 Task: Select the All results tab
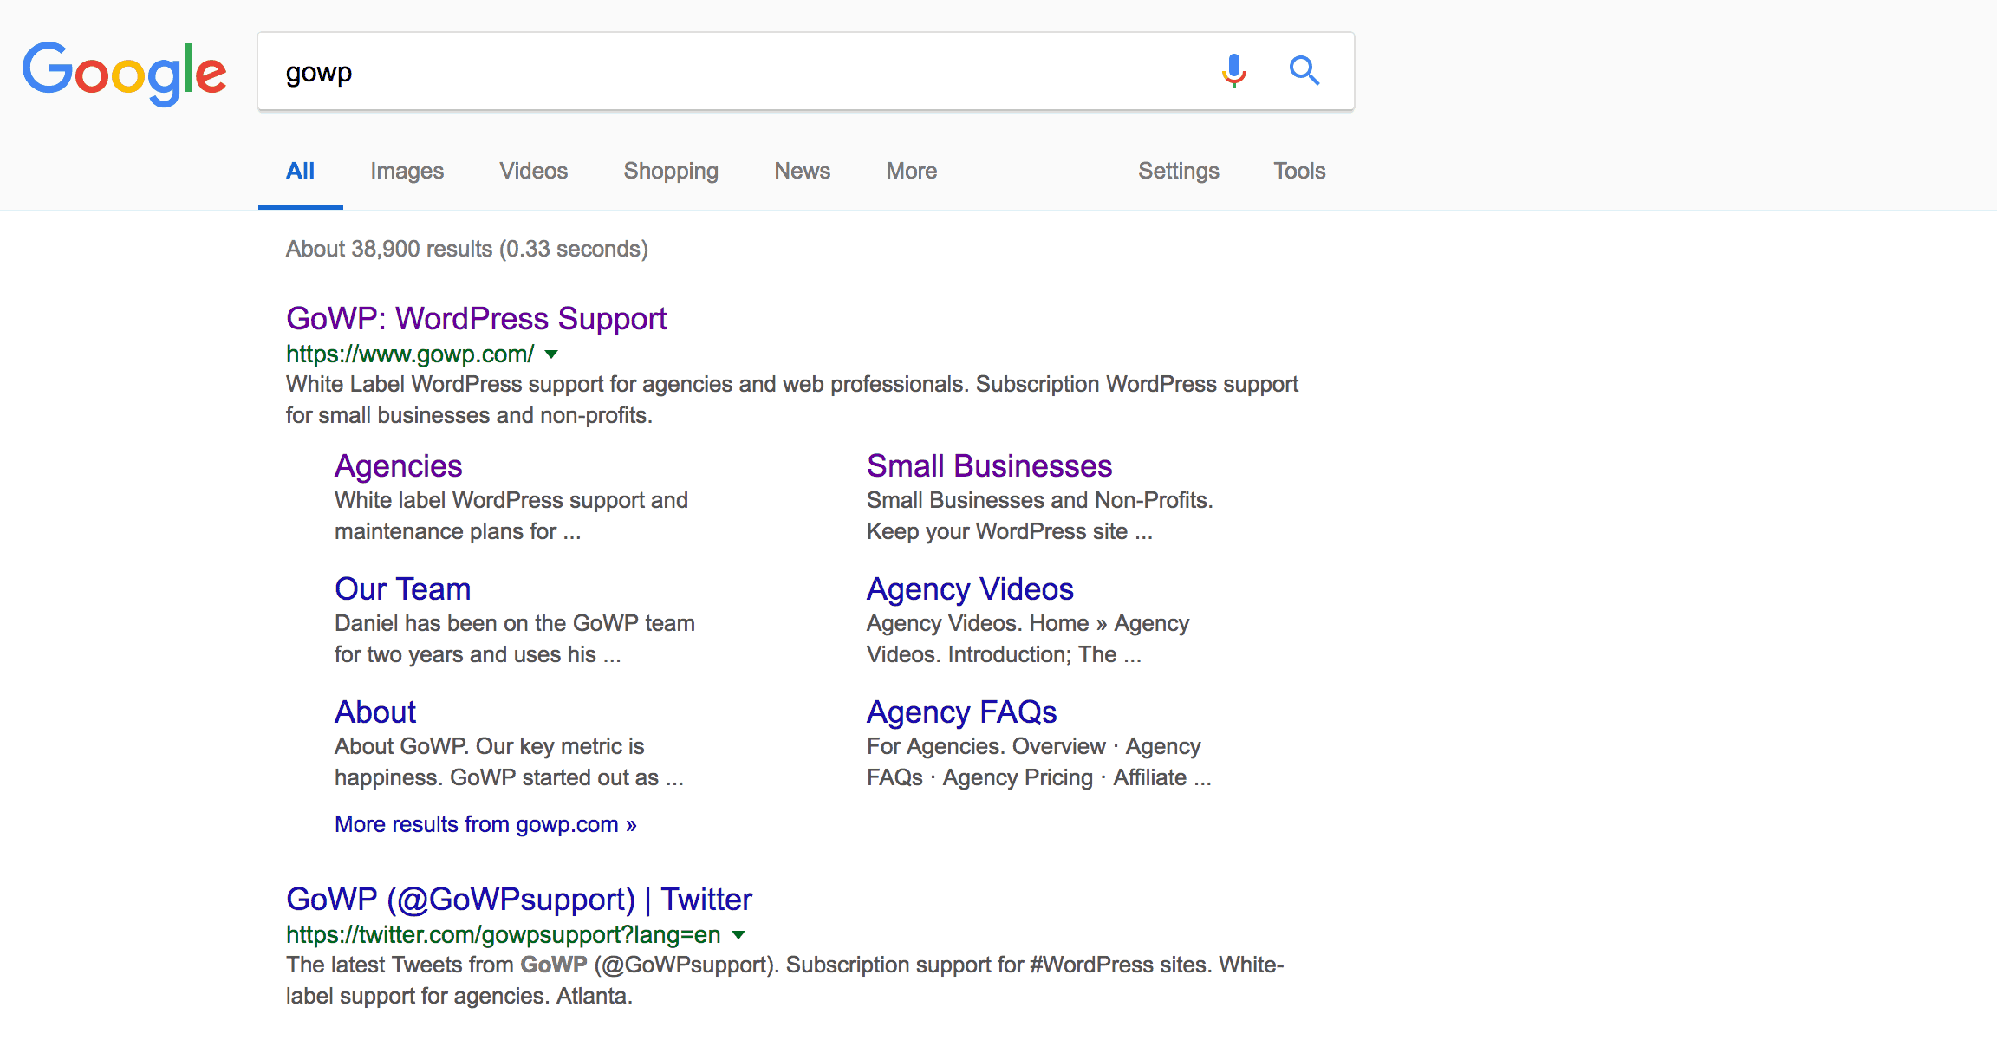[300, 171]
